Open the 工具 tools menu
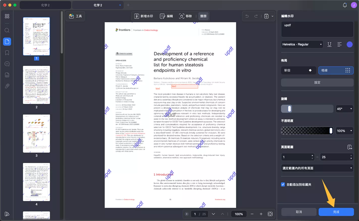 (x=75, y=16)
